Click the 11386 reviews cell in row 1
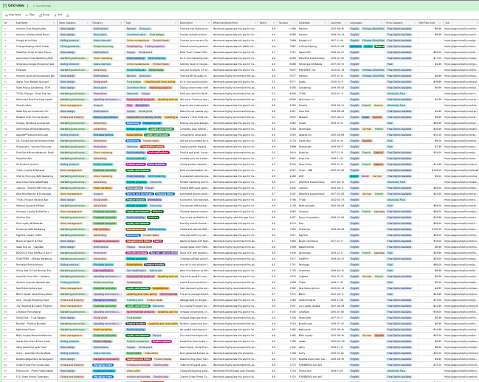 [287, 29]
